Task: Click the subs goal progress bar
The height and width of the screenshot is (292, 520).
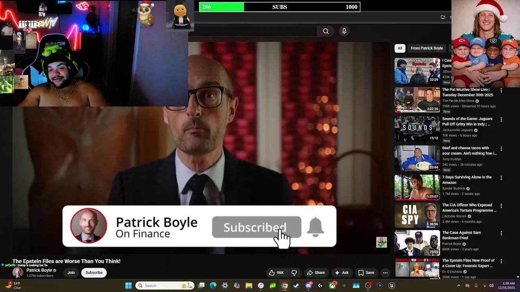Action: (x=279, y=7)
